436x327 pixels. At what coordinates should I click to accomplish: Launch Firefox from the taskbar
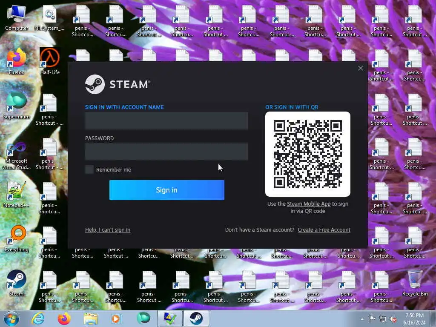pyautogui.click(x=64, y=318)
